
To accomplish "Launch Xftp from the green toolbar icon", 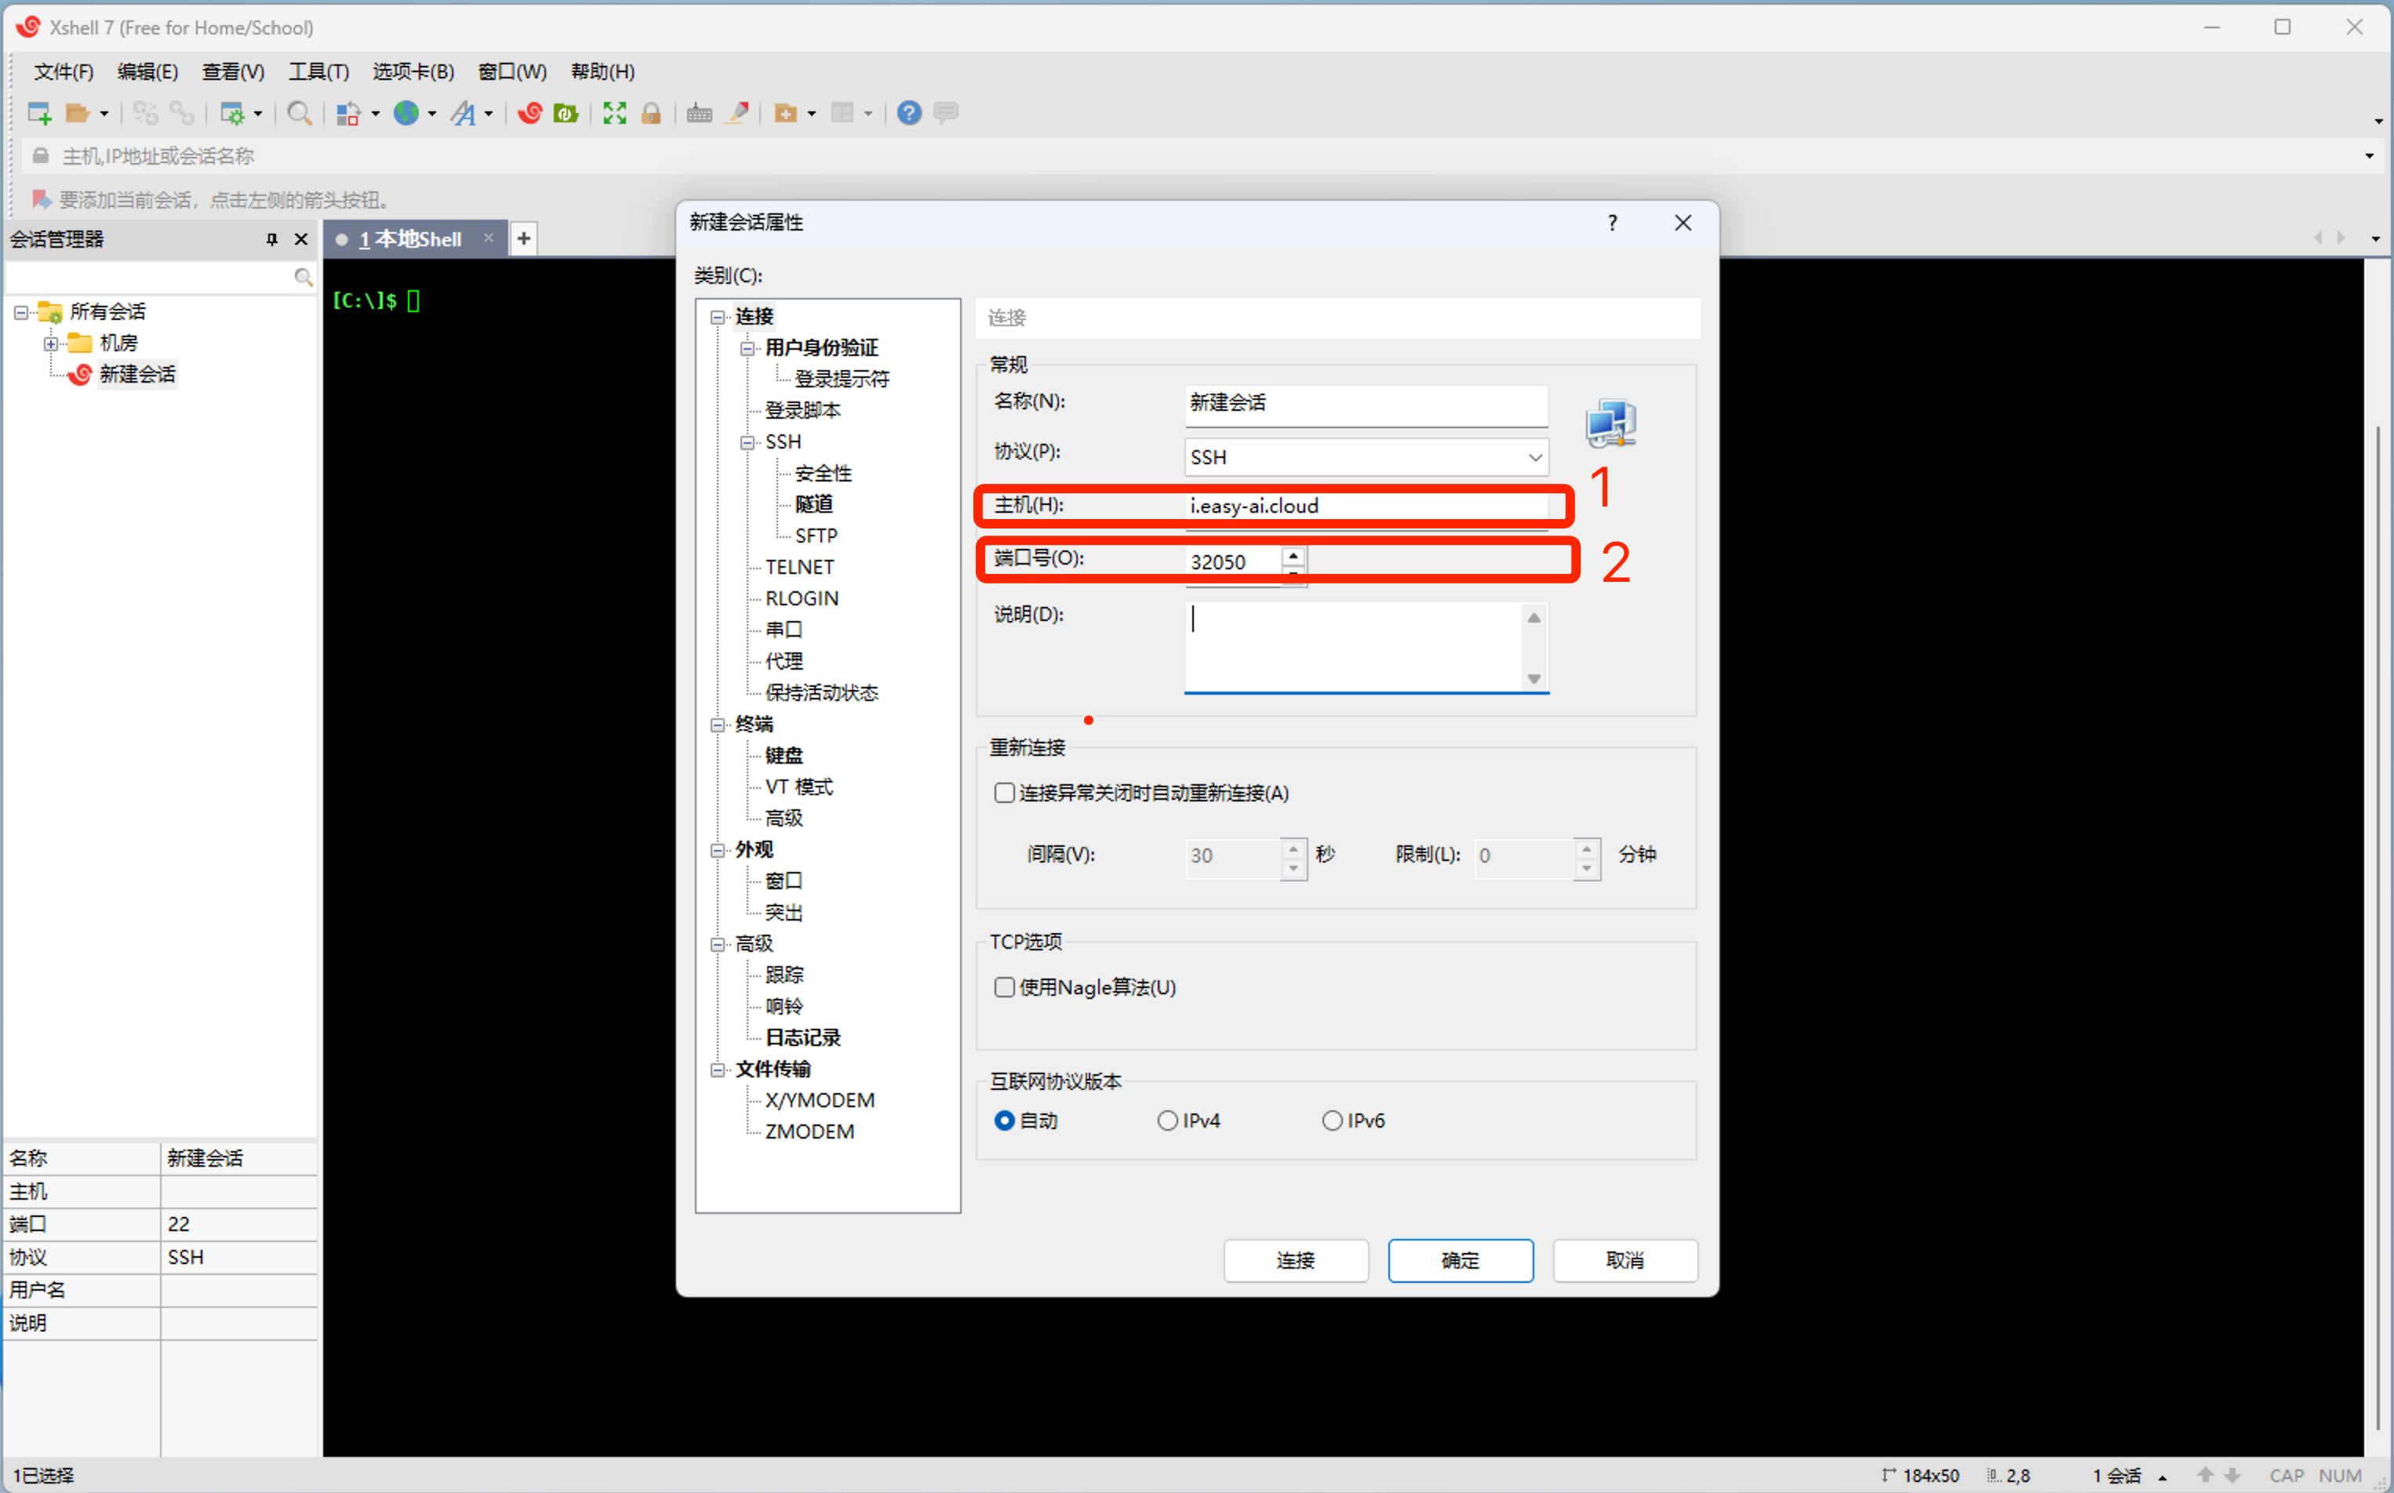I will pyautogui.click(x=566, y=114).
